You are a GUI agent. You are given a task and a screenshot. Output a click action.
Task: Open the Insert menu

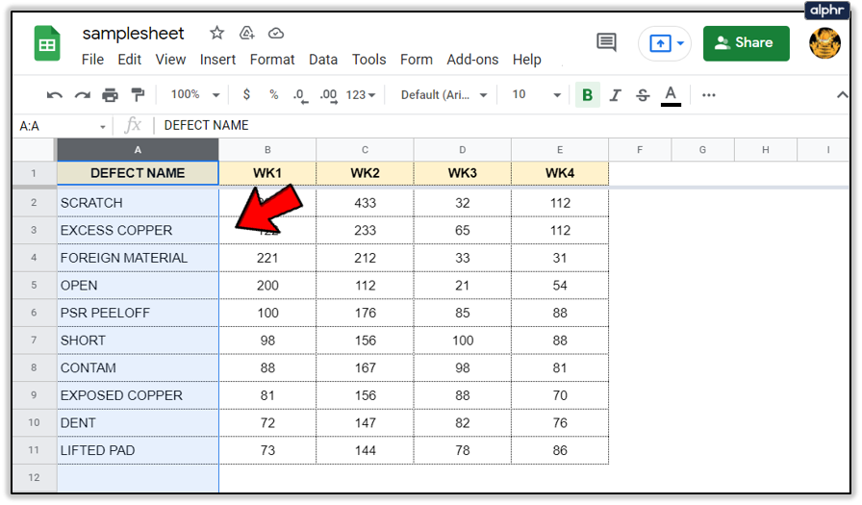coord(217,60)
